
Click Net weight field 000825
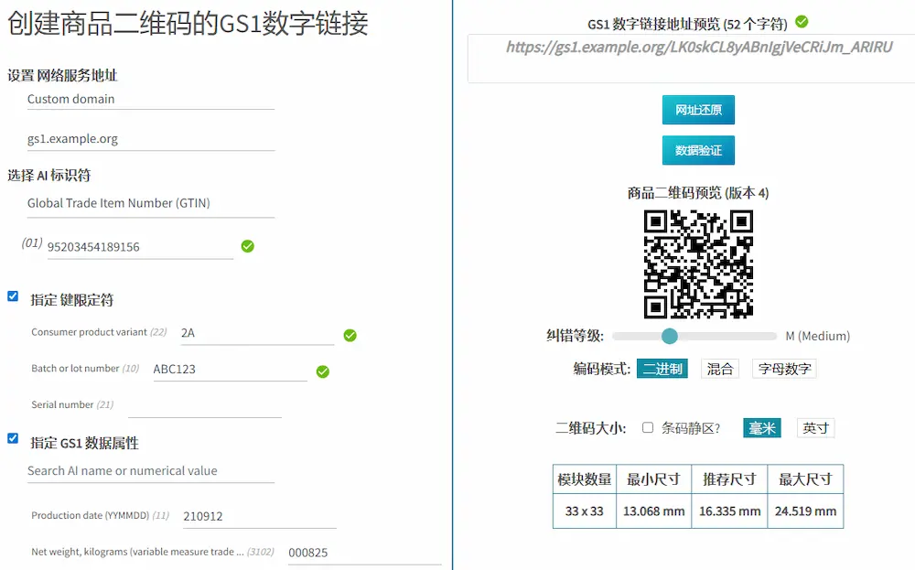pyautogui.click(x=365, y=553)
